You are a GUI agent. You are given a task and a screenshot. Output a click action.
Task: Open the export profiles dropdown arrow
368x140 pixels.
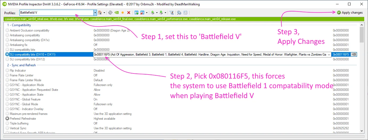tap(157, 13)
